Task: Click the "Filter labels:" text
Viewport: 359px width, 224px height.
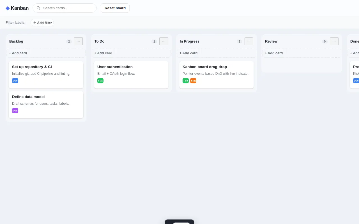Action: click(x=15, y=23)
